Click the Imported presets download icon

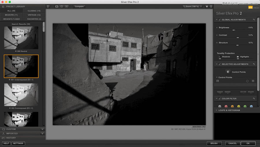[3, 133]
